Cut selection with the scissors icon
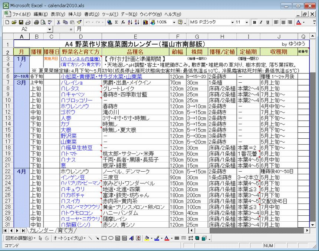The image size is (319, 251). pos(59,22)
